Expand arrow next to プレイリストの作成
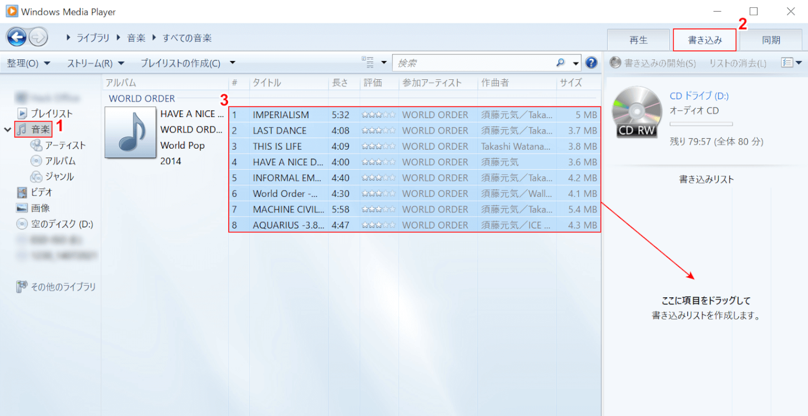808x416 pixels. click(x=233, y=63)
